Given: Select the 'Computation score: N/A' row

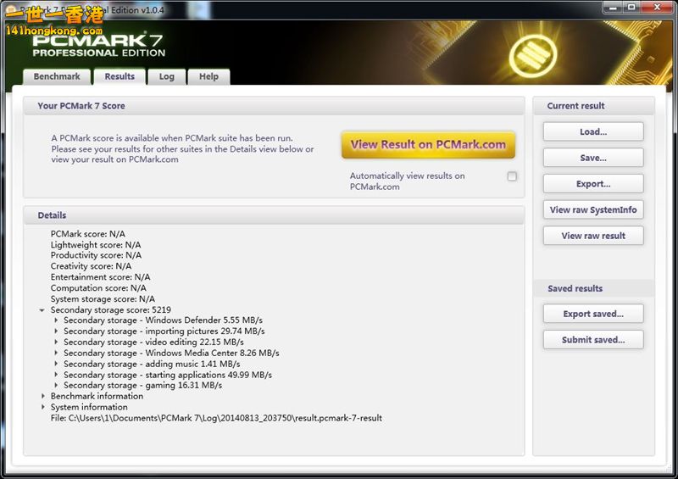Looking at the screenshot, I should pos(98,287).
